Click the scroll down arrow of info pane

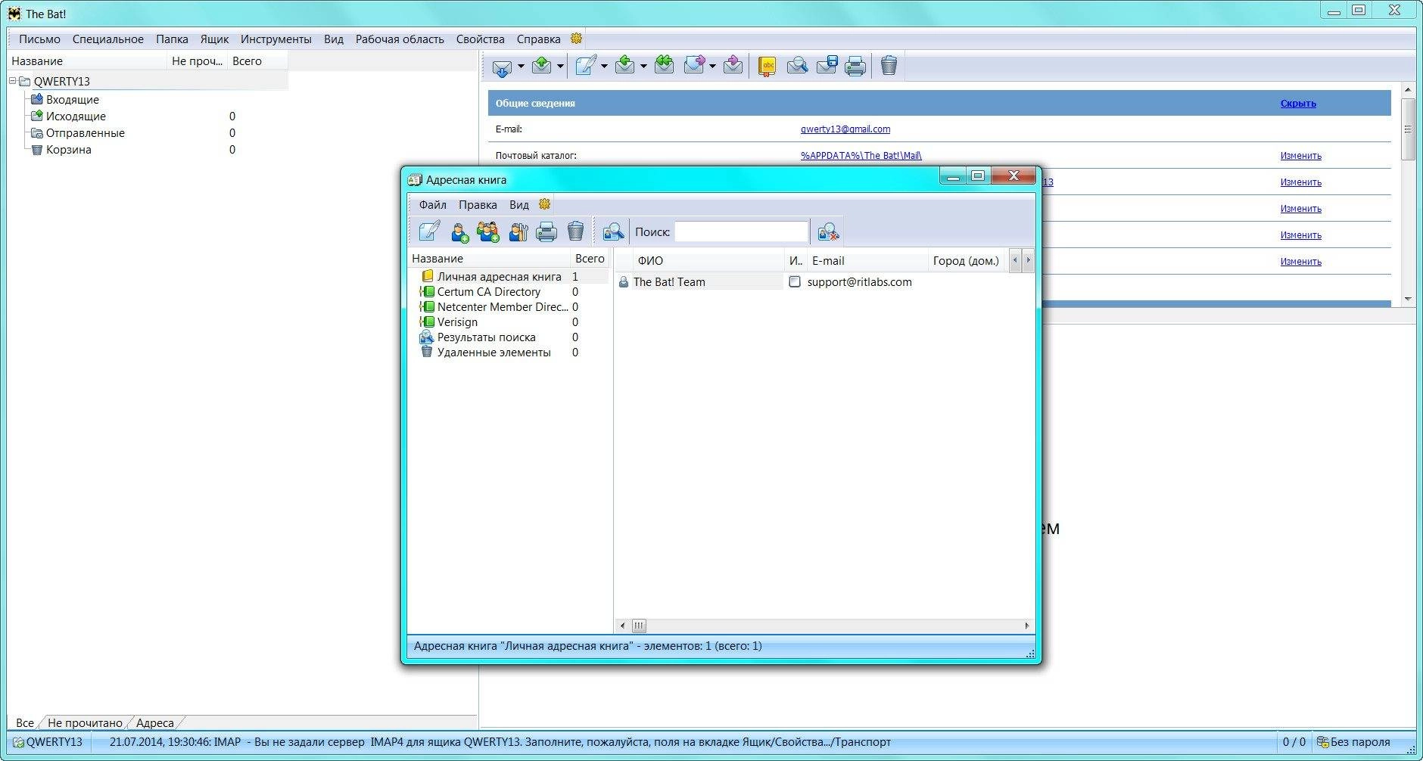point(1408,299)
